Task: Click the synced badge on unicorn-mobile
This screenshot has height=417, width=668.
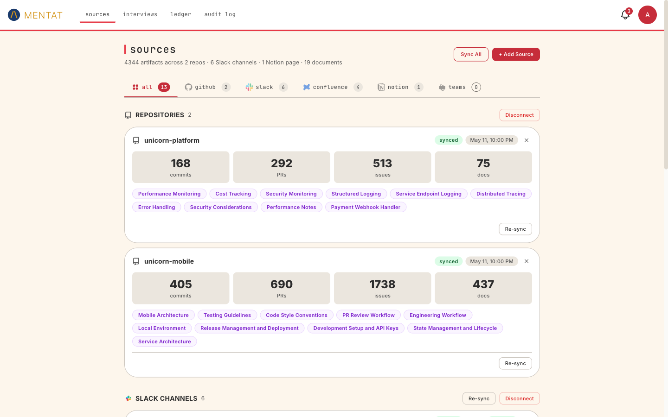Action: [449, 261]
